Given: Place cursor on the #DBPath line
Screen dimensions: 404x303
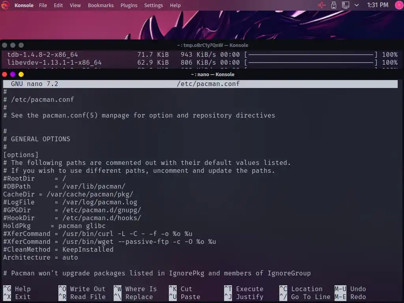Looking at the screenshot, I should pyautogui.click(x=64, y=186).
